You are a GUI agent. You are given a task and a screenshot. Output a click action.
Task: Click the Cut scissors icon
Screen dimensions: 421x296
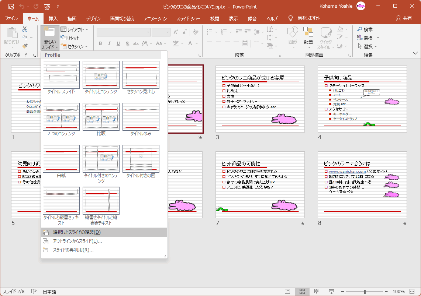coord(25,29)
